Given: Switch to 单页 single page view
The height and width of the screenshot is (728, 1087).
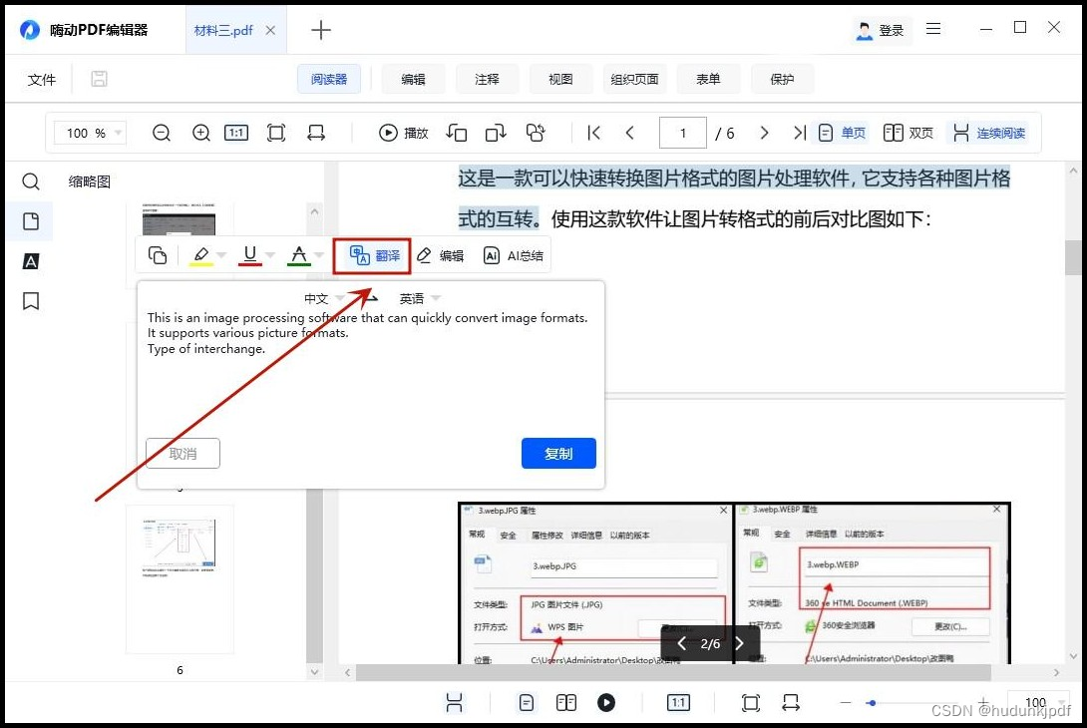Looking at the screenshot, I should pos(842,133).
